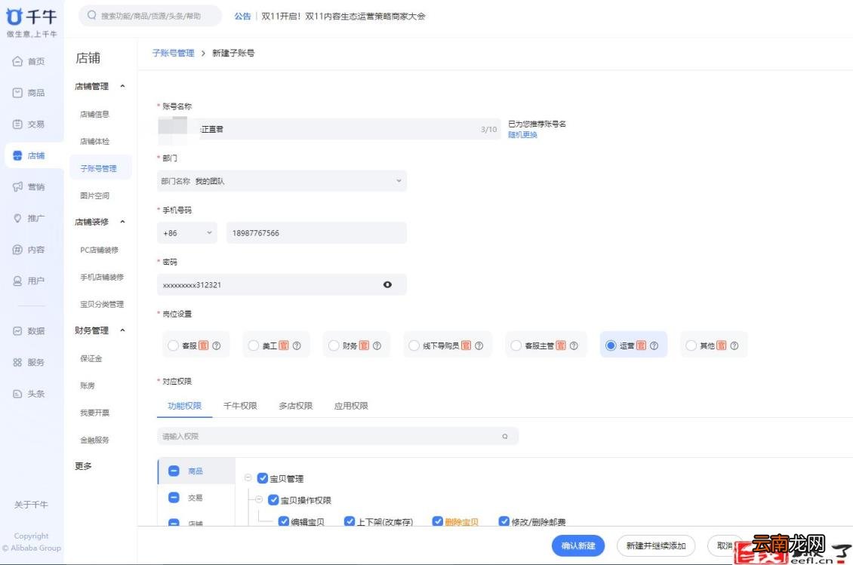This screenshot has height=565, width=853.
Task: Open the 服务 services sidebar icon
Action: click(x=17, y=362)
